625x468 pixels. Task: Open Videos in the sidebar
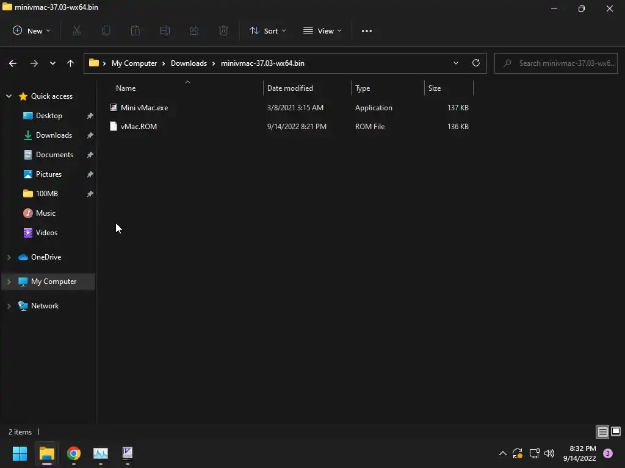(x=46, y=232)
